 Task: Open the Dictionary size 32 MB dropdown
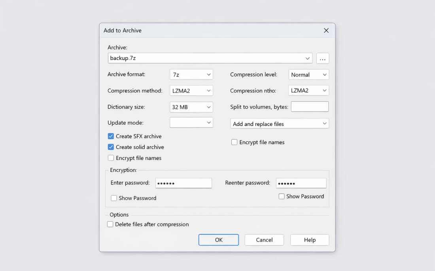(x=191, y=107)
